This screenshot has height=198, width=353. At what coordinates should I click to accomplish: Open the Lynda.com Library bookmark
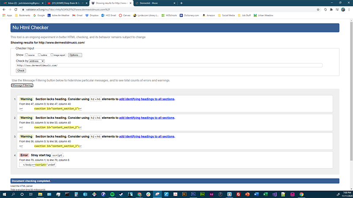coord(146,15)
